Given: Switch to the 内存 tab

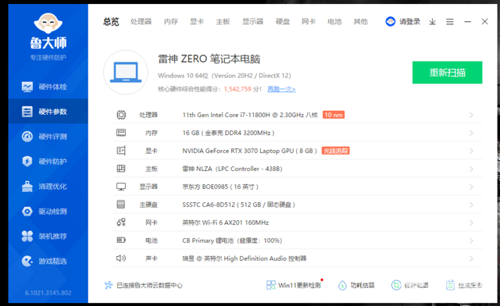Looking at the screenshot, I should [171, 22].
